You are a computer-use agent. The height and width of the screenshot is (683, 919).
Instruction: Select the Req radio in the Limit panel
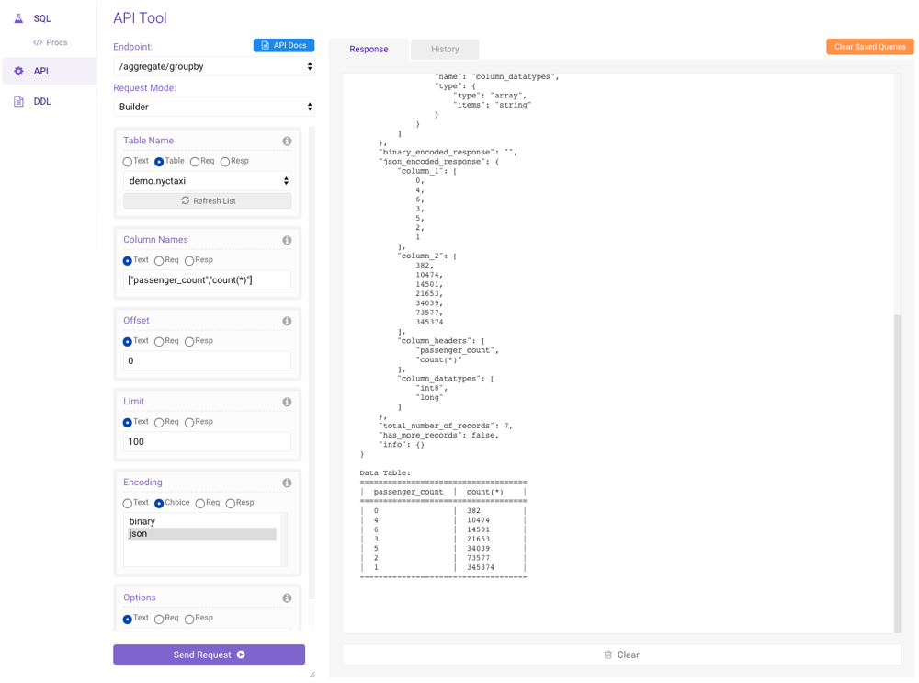(158, 421)
